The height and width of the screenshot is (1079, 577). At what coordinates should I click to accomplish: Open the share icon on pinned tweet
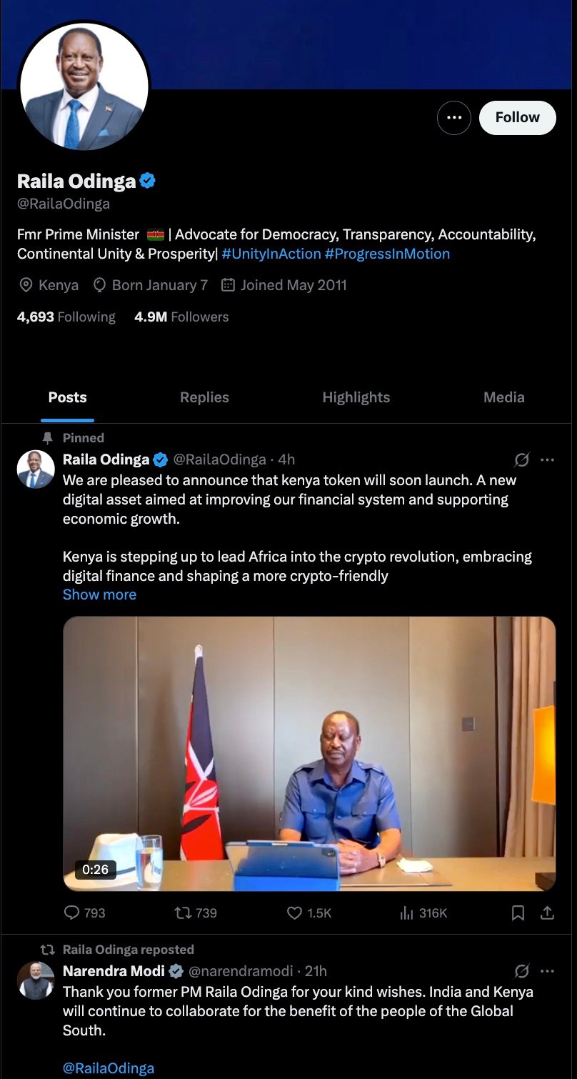(547, 913)
